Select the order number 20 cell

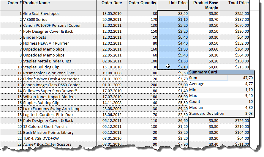[11, 126]
